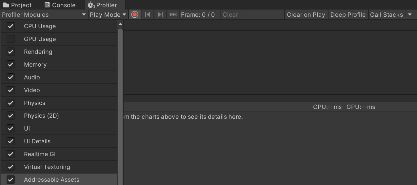Toggle the Physics (2D) module checkbox
Viewport: 417px width, 185px height.
11,116
